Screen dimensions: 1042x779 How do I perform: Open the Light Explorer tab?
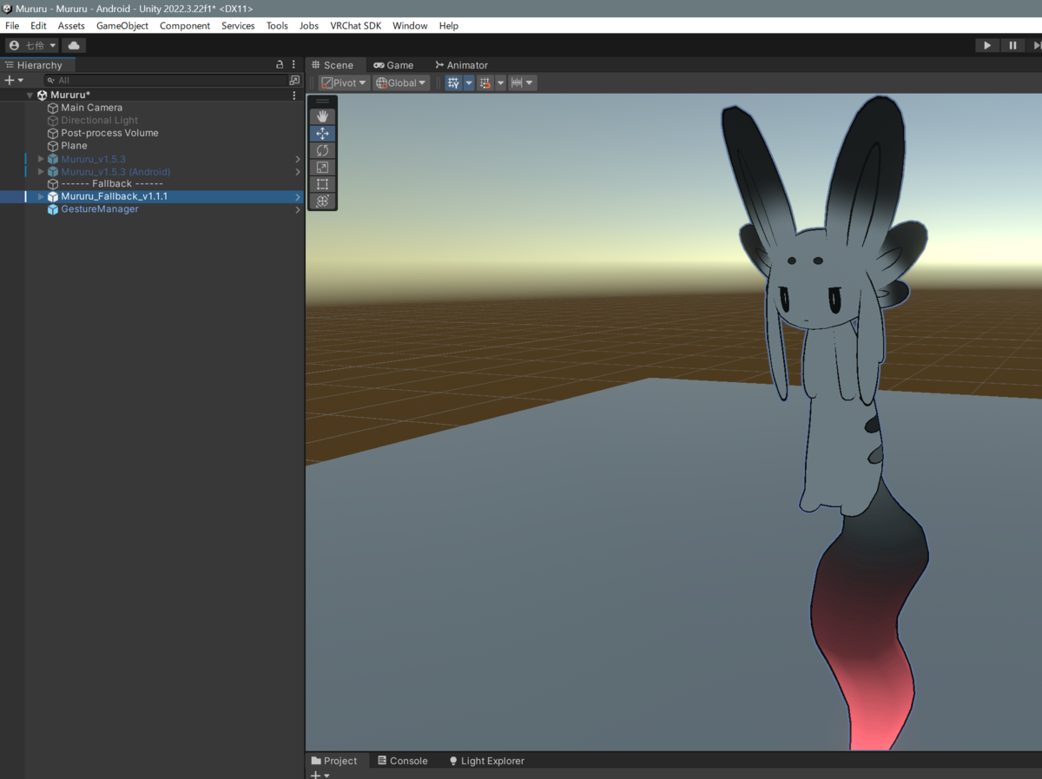[486, 761]
